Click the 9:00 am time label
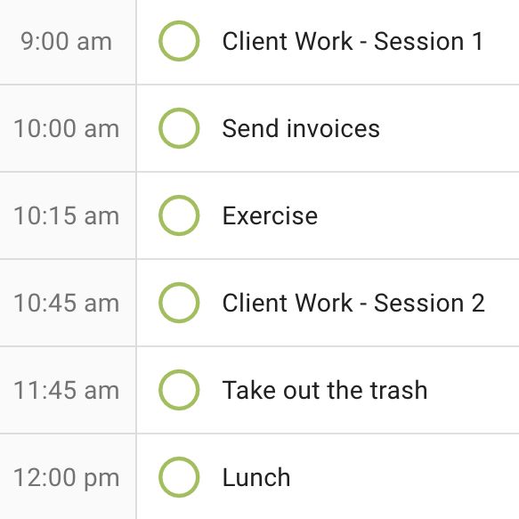 click(66, 41)
